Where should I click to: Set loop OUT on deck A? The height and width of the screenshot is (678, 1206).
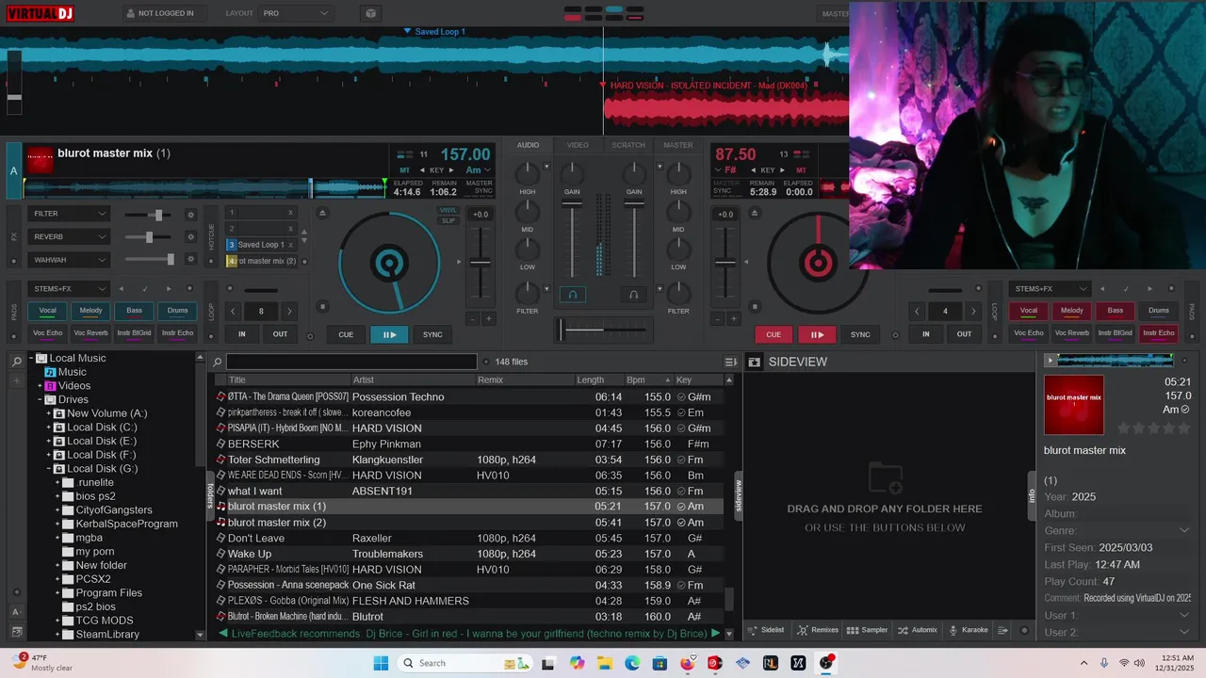(x=281, y=334)
